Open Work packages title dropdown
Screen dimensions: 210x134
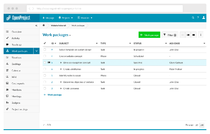click(x=70, y=35)
